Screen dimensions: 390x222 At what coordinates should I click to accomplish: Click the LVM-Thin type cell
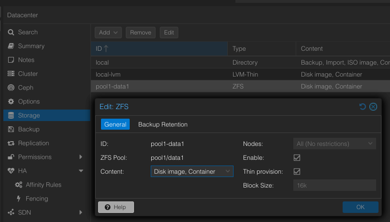click(245, 74)
